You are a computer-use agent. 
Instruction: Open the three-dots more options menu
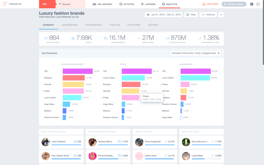221,15
